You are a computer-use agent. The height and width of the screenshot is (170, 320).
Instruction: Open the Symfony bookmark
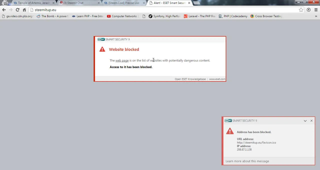coord(164,16)
